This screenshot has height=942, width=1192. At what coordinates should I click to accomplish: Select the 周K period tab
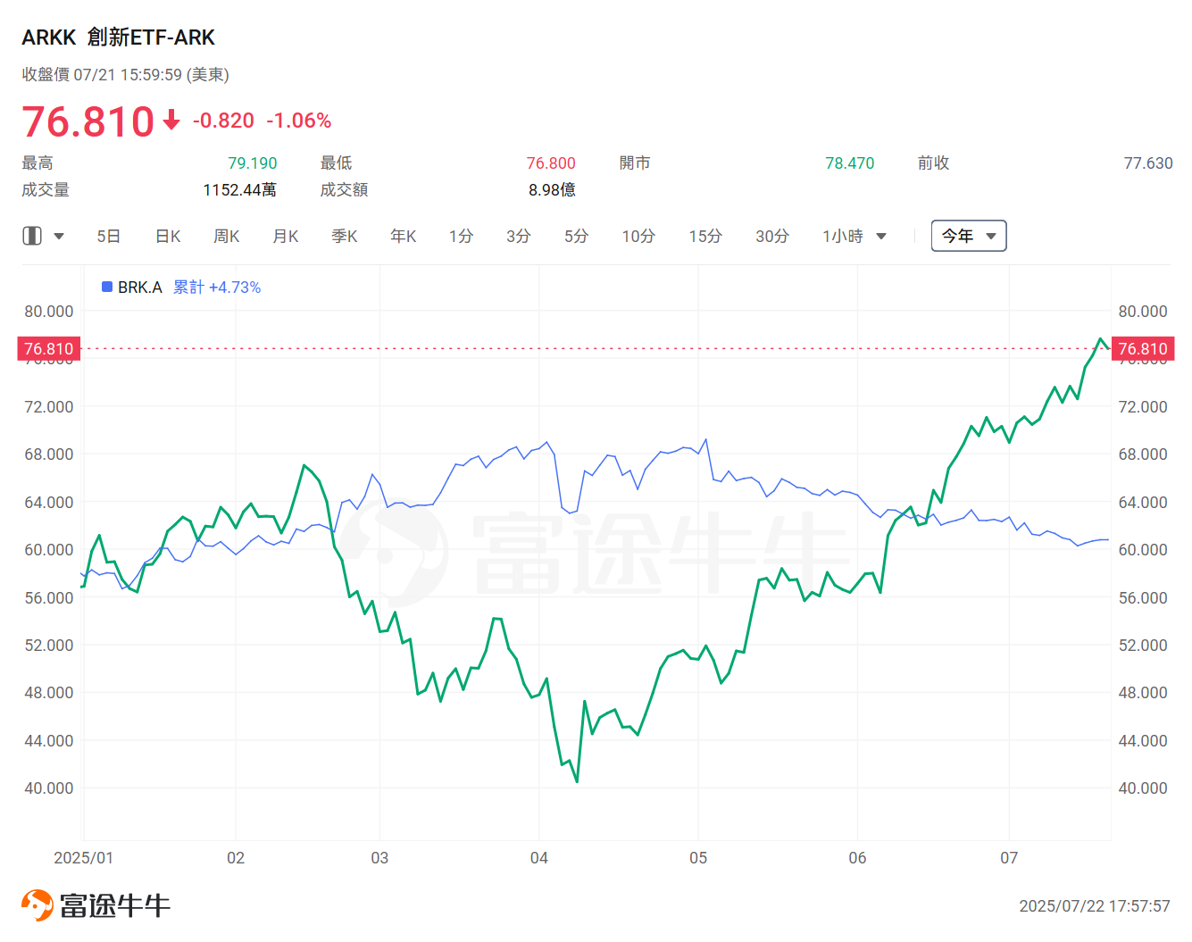point(227,237)
